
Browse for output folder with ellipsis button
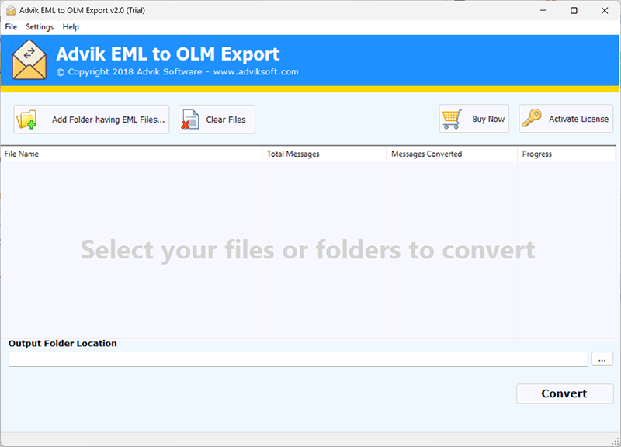pyautogui.click(x=602, y=359)
